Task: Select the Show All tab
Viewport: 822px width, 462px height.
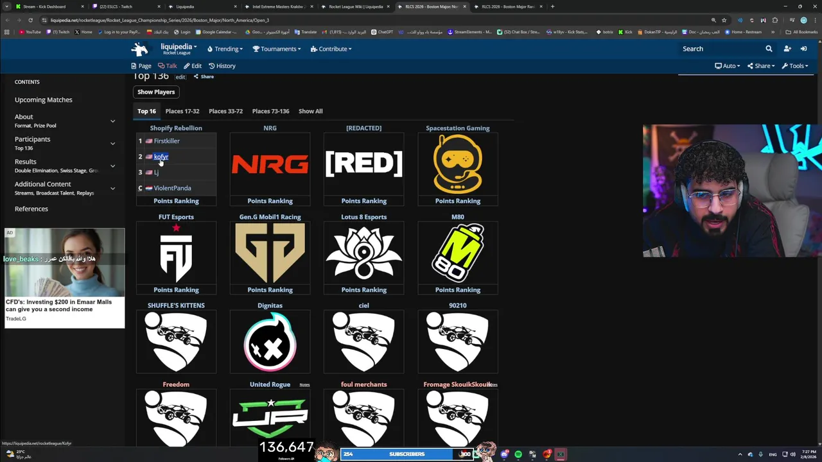Action: click(310, 111)
